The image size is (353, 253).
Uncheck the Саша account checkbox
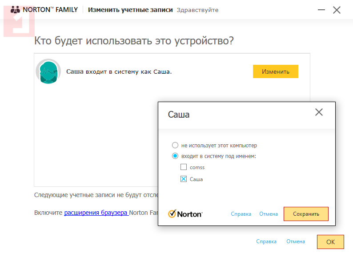click(184, 179)
